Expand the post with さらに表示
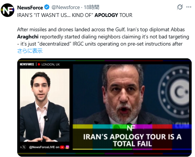 coord(30,51)
